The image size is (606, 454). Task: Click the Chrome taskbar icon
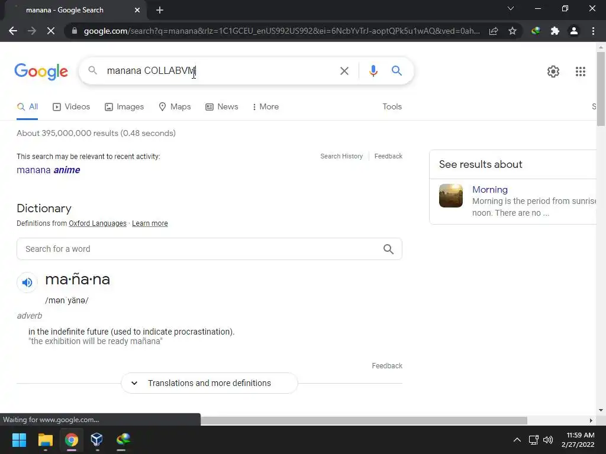click(x=72, y=440)
